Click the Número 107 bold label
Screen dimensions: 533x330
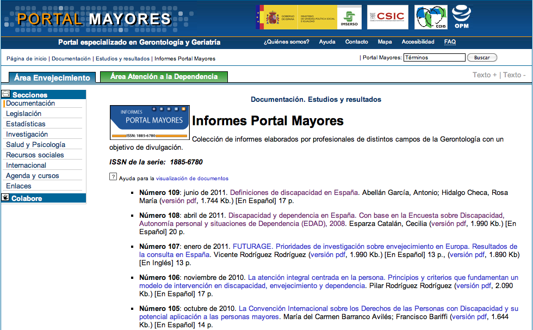click(x=159, y=246)
